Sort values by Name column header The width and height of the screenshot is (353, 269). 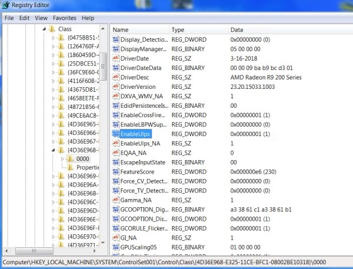coord(139,30)
